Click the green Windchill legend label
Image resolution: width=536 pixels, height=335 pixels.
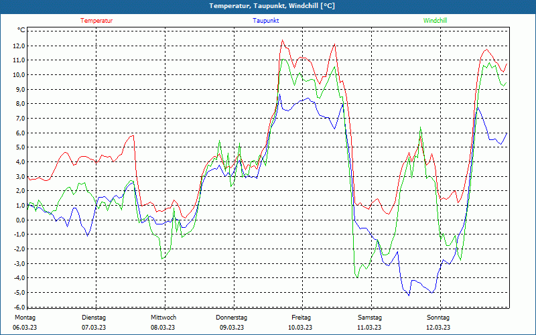435,21
